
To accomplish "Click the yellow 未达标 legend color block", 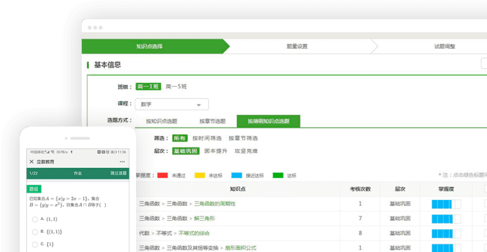I will coord(200,175).
